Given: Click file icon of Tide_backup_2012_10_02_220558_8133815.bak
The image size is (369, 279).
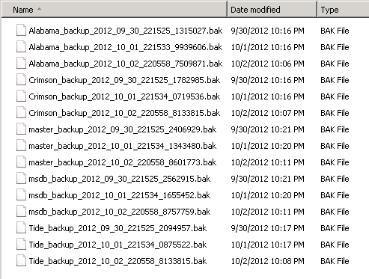Looking at the screenshot, I should tap(21, 261).
